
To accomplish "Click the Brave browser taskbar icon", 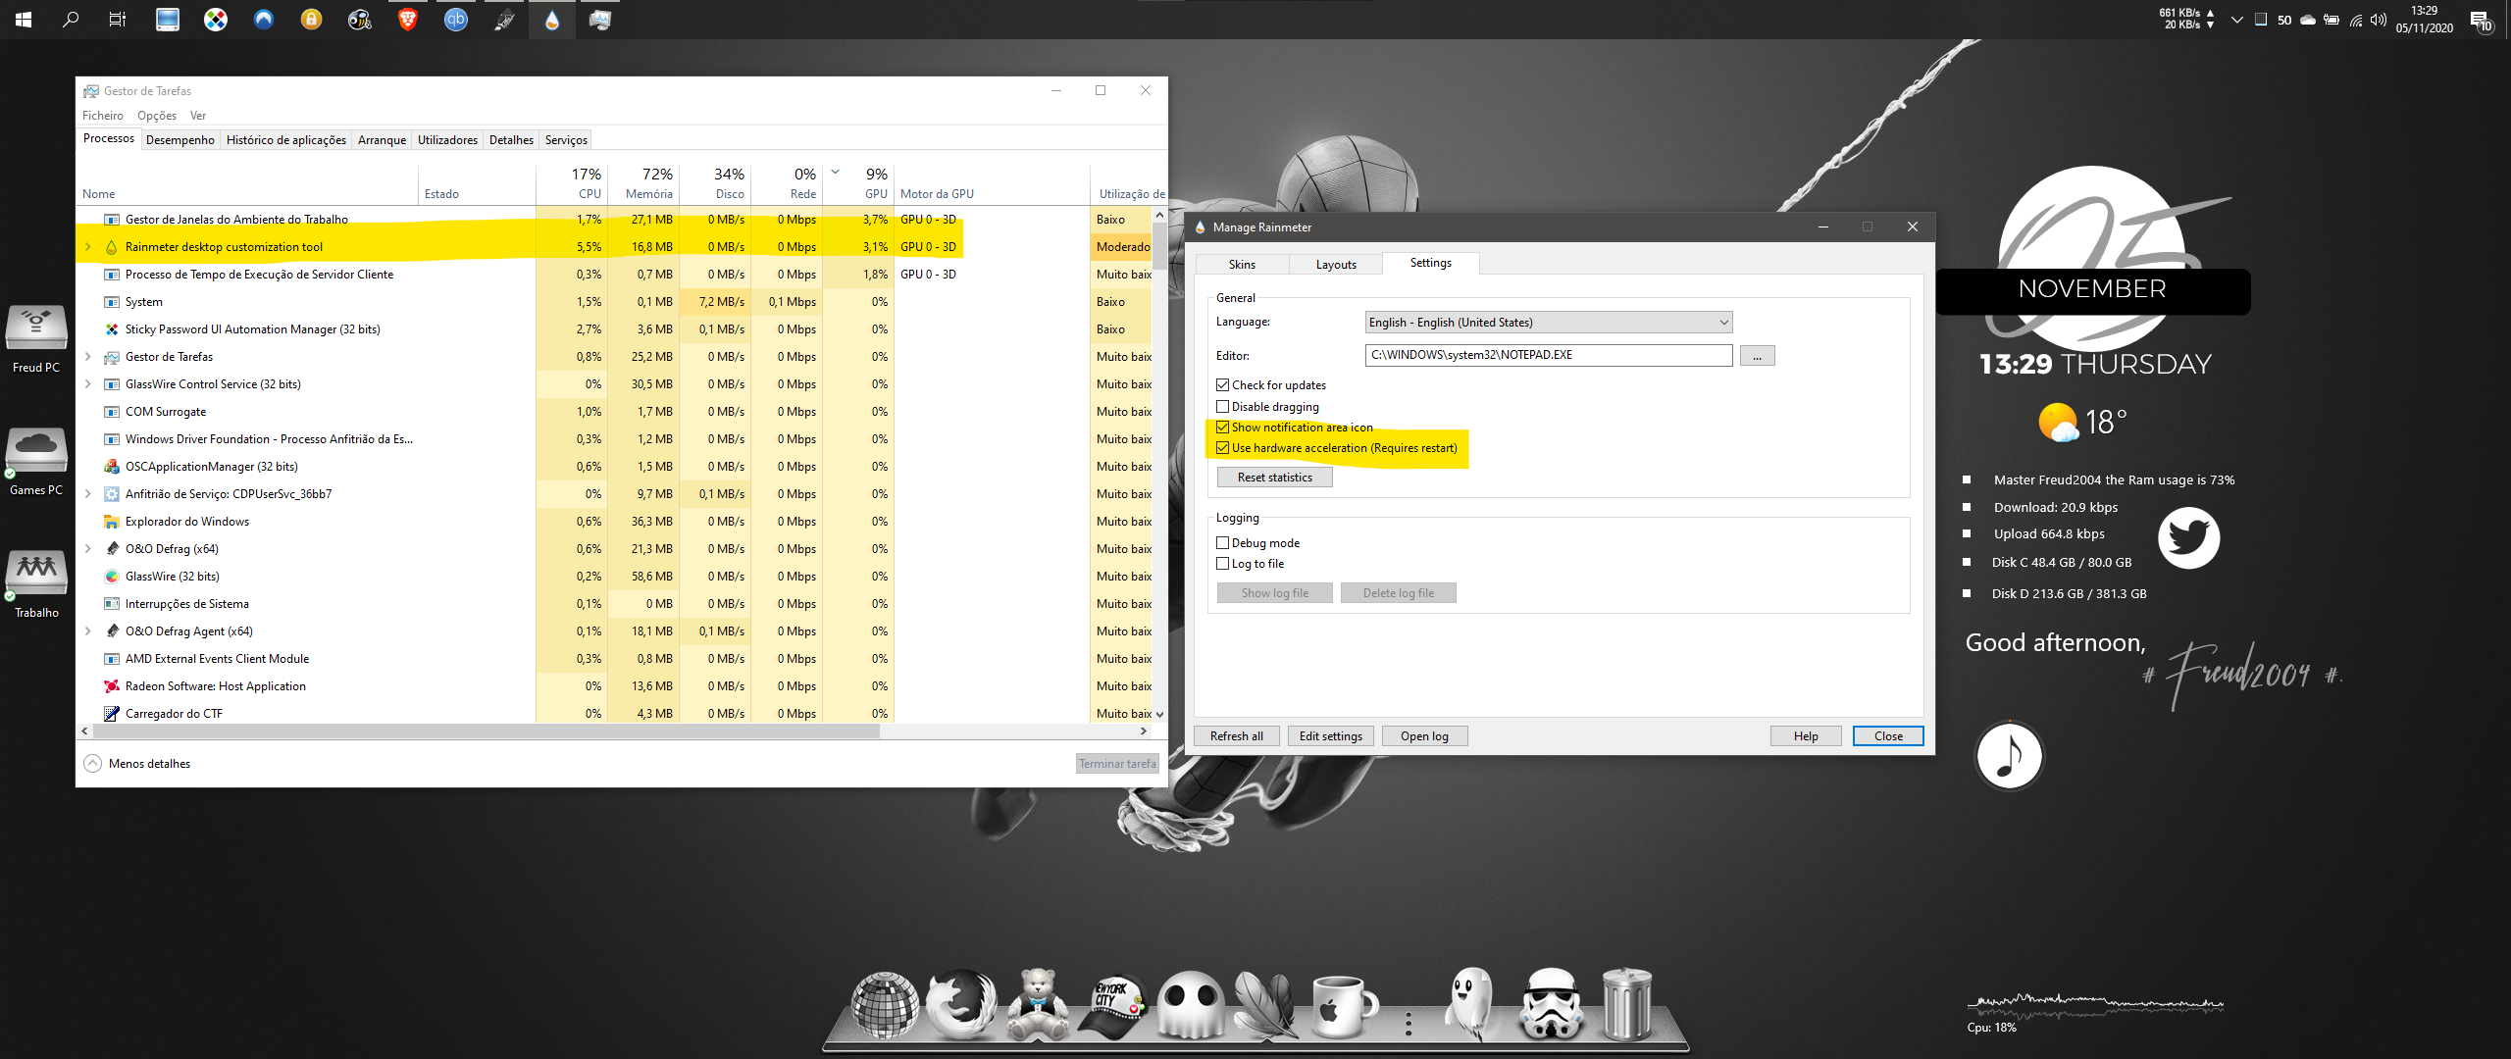I will click(x=407, y=19).
